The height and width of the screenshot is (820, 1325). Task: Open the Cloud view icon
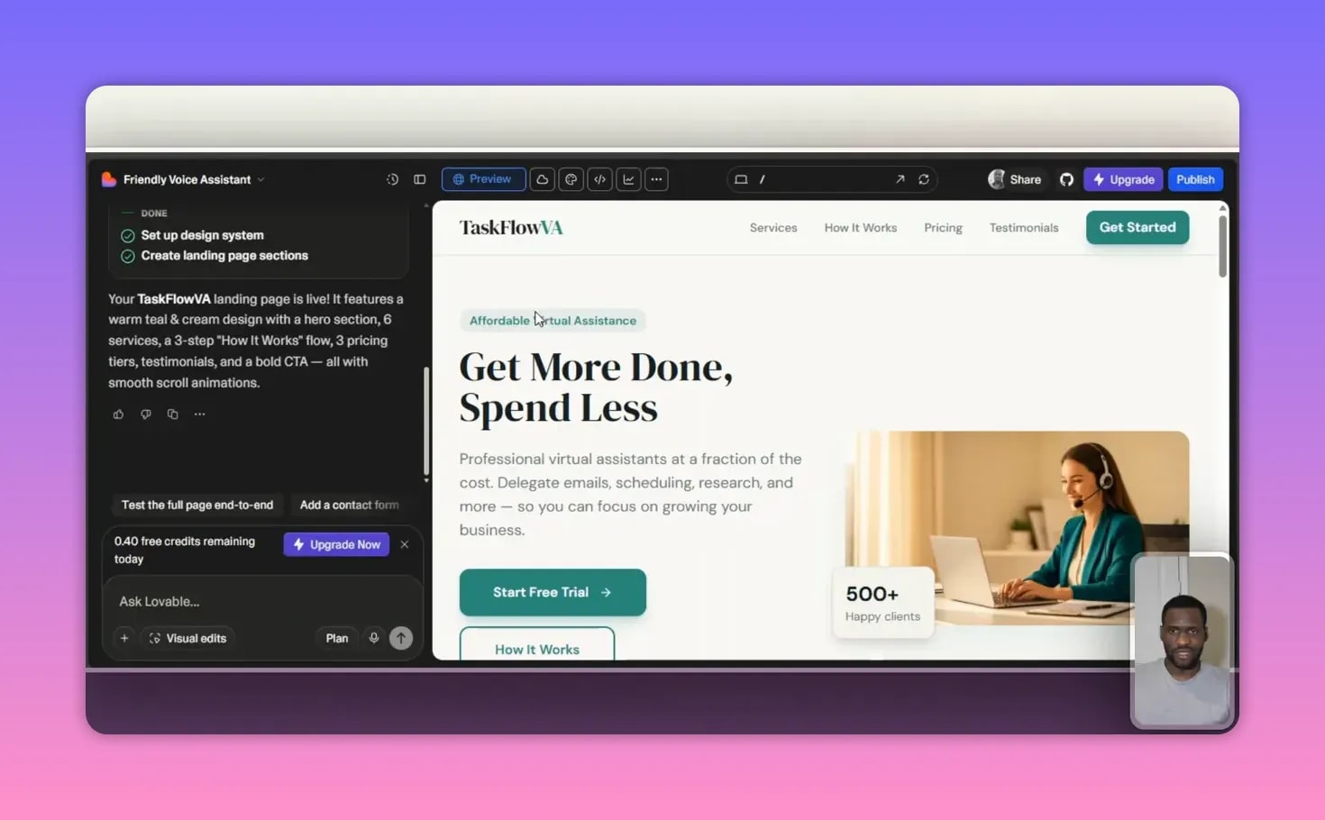(x=542, y=179)
